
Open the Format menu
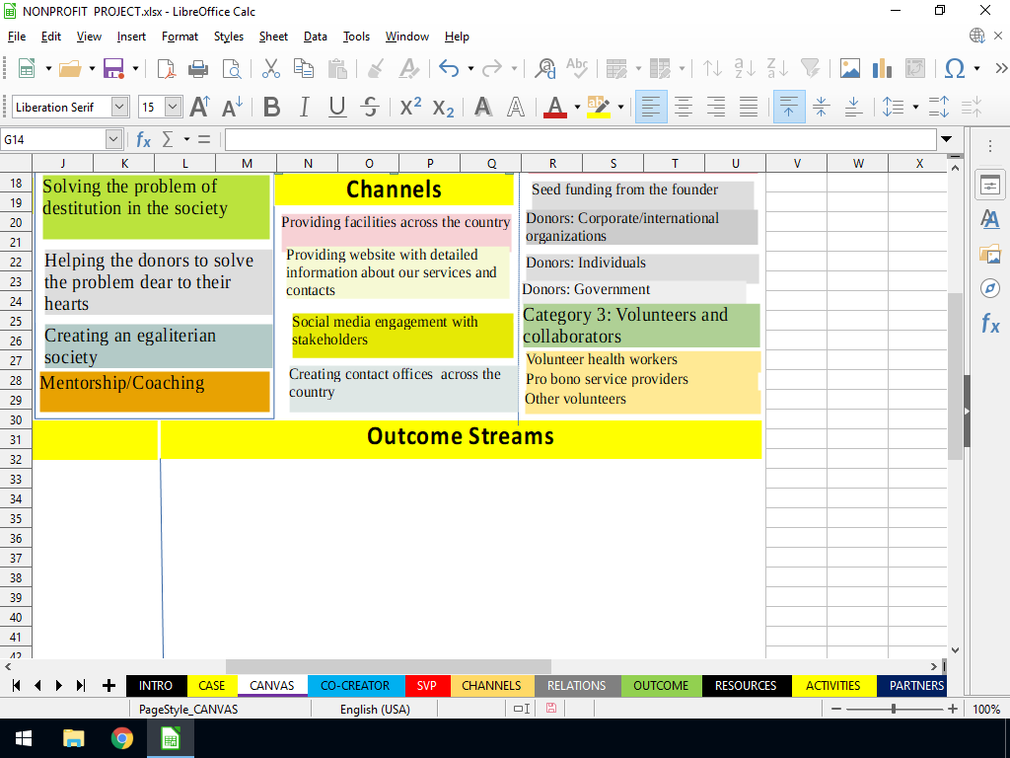[180, 37]
